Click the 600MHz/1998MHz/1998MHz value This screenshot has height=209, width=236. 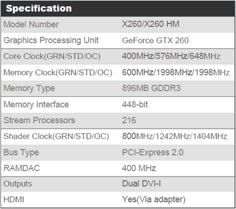pyautogui.click(x=176, y=73)
